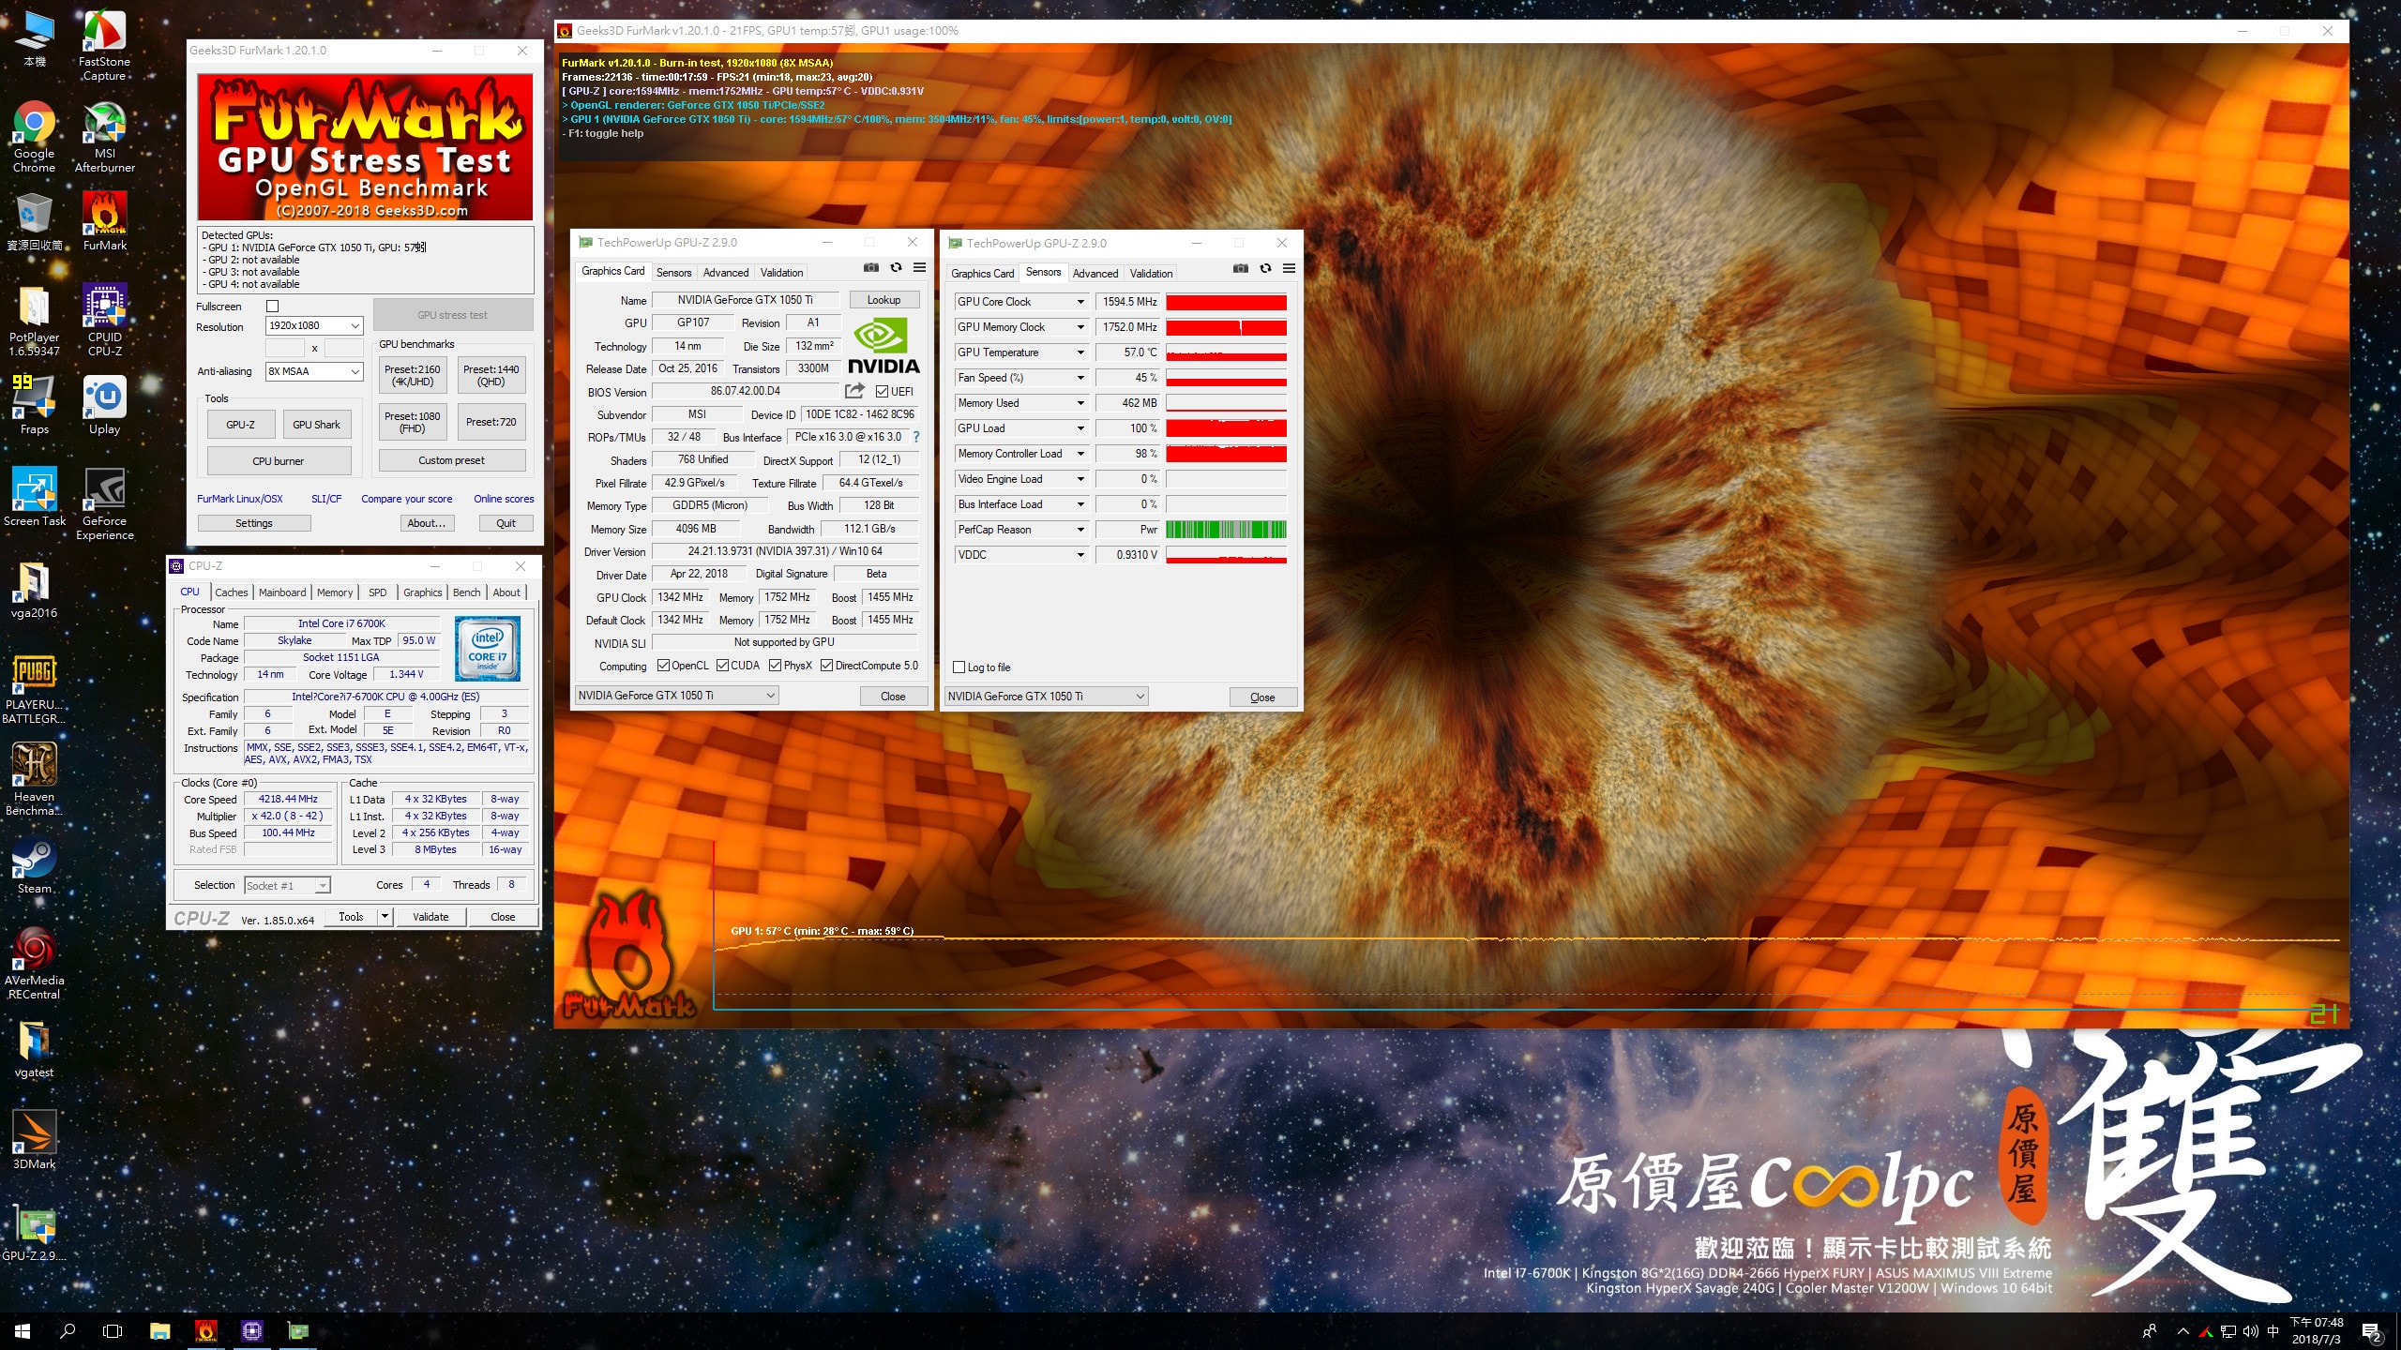Switch to the Mainboard tab in CPU-Z
The height and width of the screenshot is (1350, 2401).
pos(282,592)
